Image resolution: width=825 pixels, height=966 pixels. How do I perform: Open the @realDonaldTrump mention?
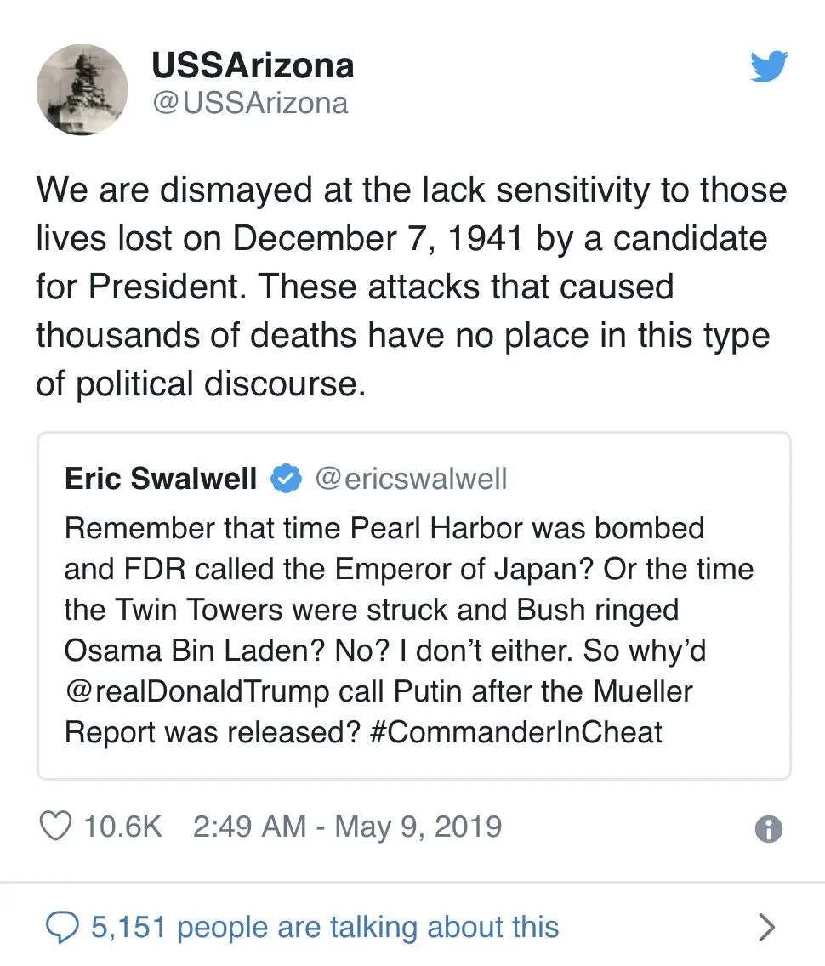tap(196, 691)
